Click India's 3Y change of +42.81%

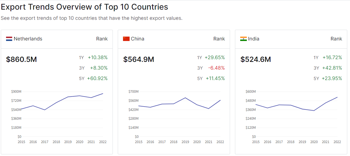click(x=332, y=68)
